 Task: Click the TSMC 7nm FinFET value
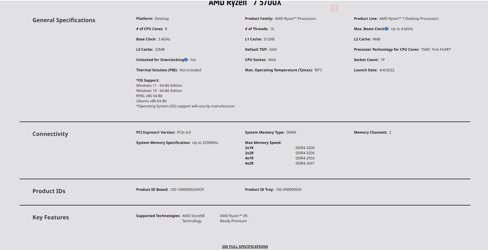click(436, 49)
